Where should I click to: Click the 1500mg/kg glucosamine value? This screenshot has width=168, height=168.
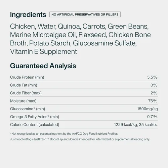tap(148, 109)
